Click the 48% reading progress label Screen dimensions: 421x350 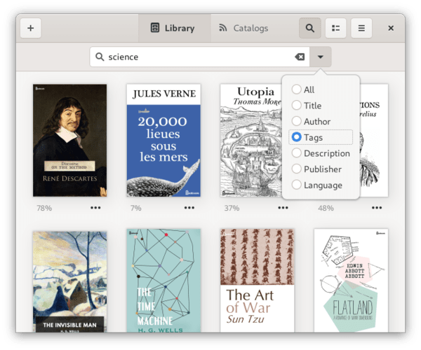point(326,208)
